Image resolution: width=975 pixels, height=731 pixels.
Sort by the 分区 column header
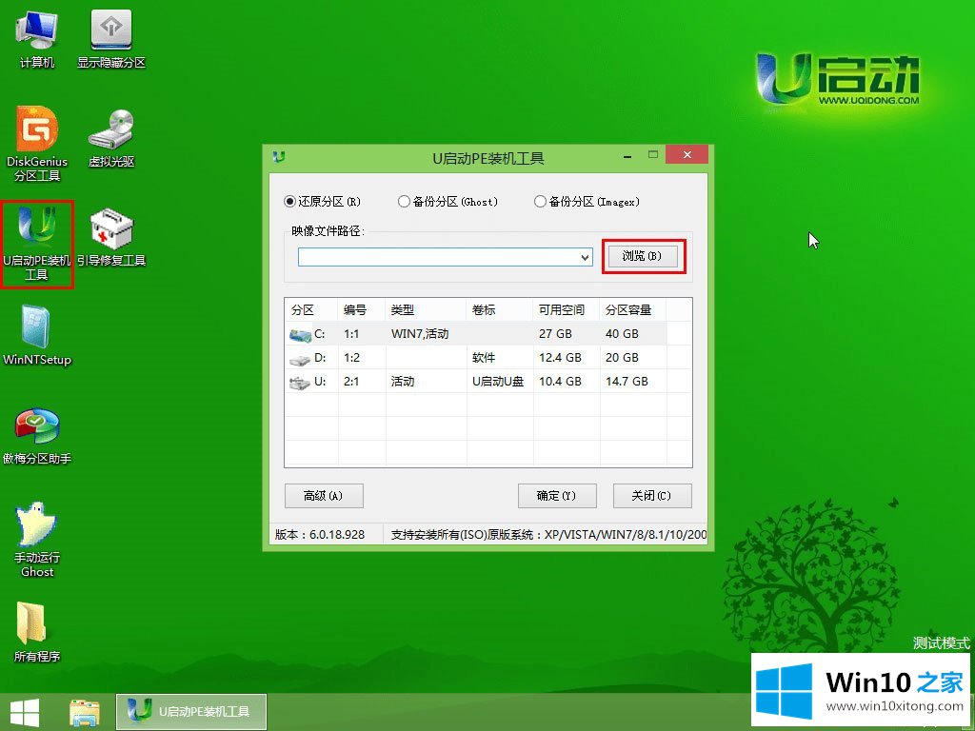point(311,309)
